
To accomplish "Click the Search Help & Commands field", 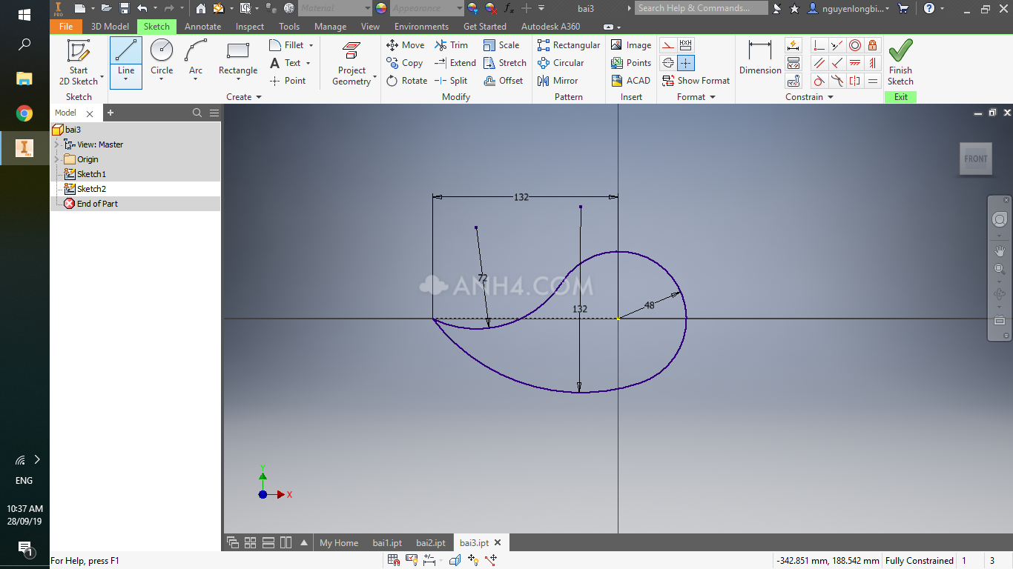I will click(x=702, y=8).
